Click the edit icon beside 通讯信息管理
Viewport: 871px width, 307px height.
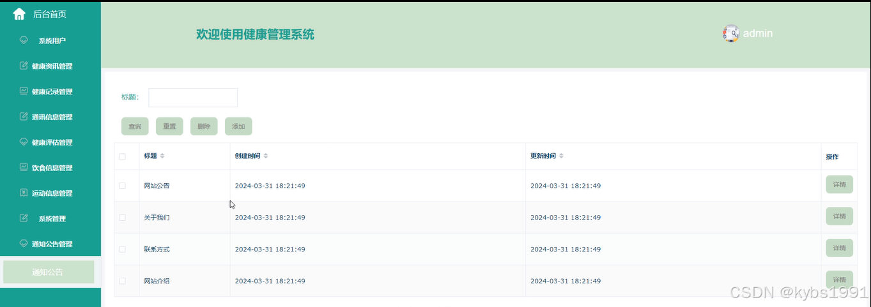[x=24, y=117]
